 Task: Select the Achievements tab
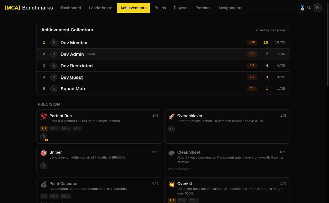133,8
